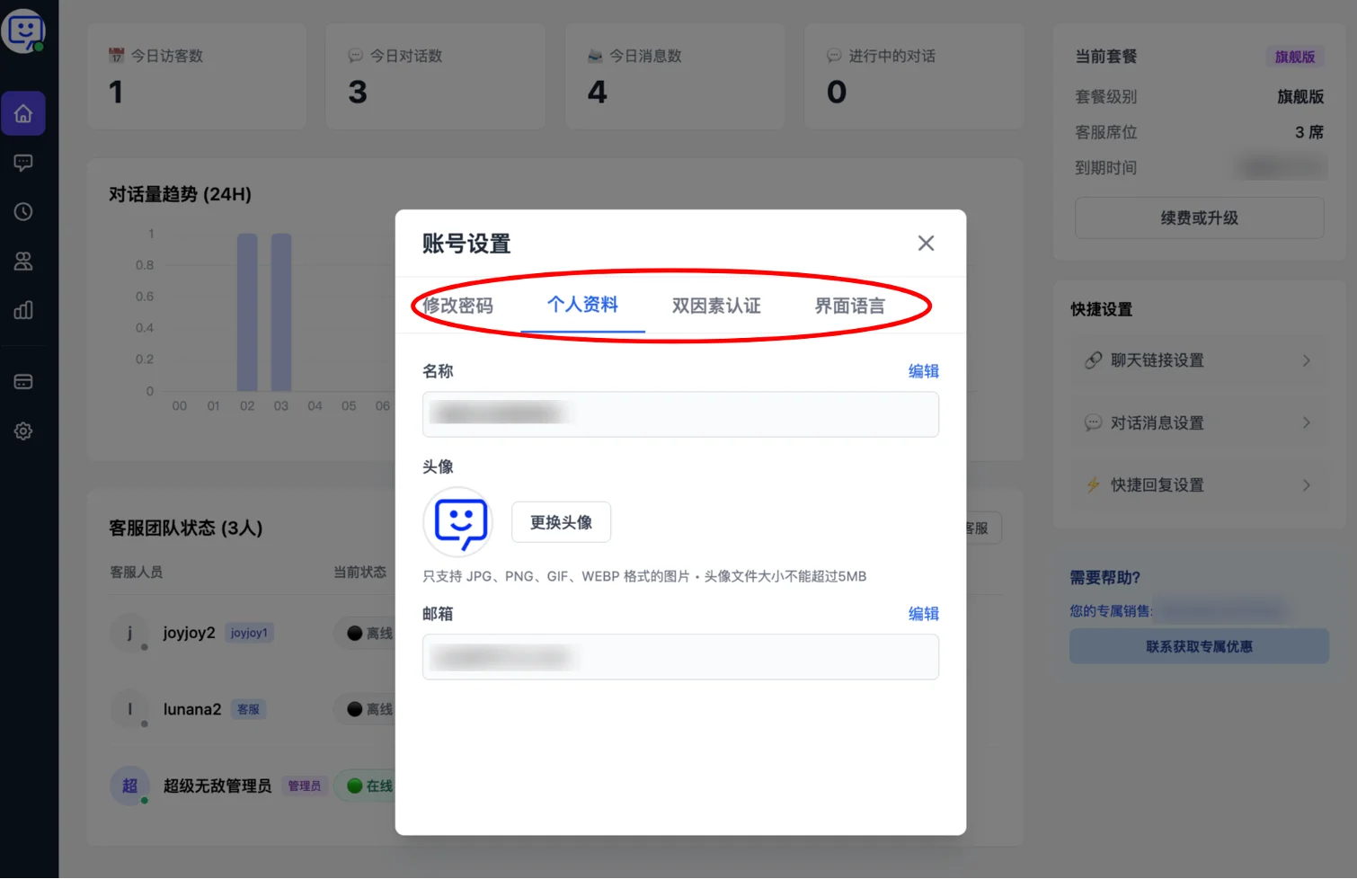The image size is (1357, 879).
Task: Open the conversations chat icon in sidebar
Action: (x=23, y=163)
